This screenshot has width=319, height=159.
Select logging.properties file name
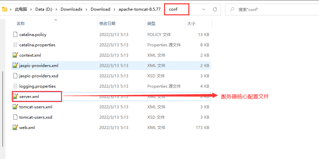click(x=37, y=86)
